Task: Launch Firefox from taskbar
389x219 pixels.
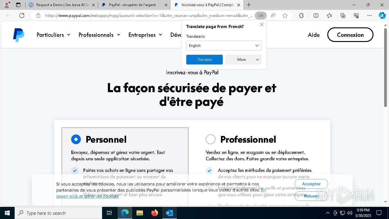Action: tap(155, 213)
